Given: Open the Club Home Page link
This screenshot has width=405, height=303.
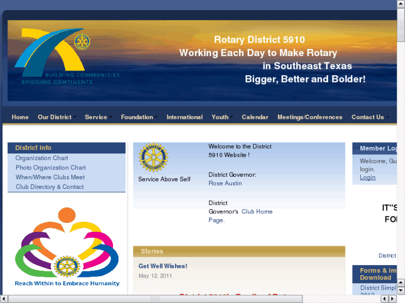Looking at the screenshot, I should (241, 216).
